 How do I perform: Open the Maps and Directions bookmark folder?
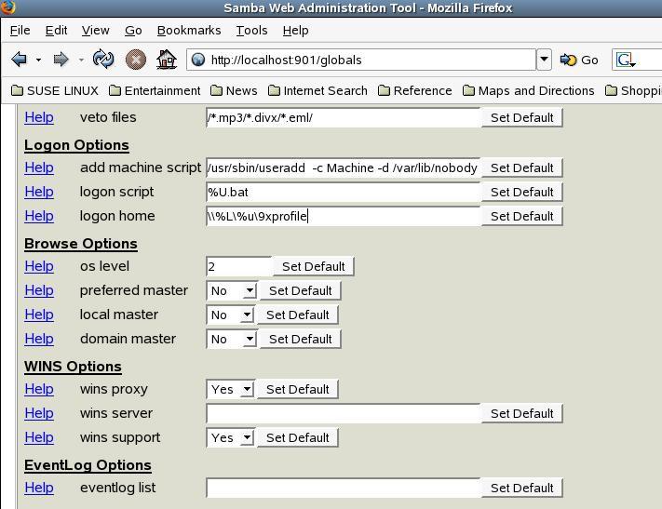pyautogui.click(x=528, y=91)
